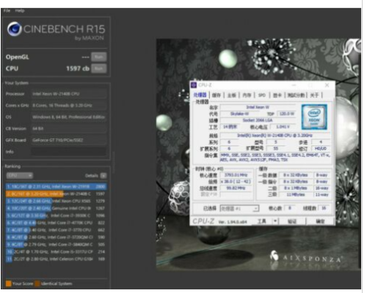The height and width of the screenshot is (293, 367).
Task: Click the Aixsponza logo on the render
Action: click(305, 257)
